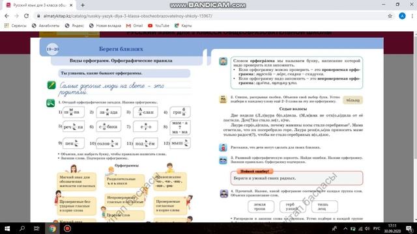Click the pair-work icon beside exercise 2
417x234 pixels.
point(223,99)
